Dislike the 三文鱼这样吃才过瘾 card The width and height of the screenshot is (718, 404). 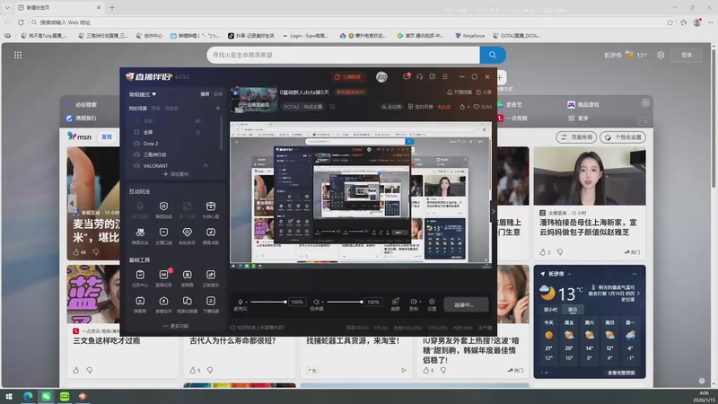(x=89, y=370)
